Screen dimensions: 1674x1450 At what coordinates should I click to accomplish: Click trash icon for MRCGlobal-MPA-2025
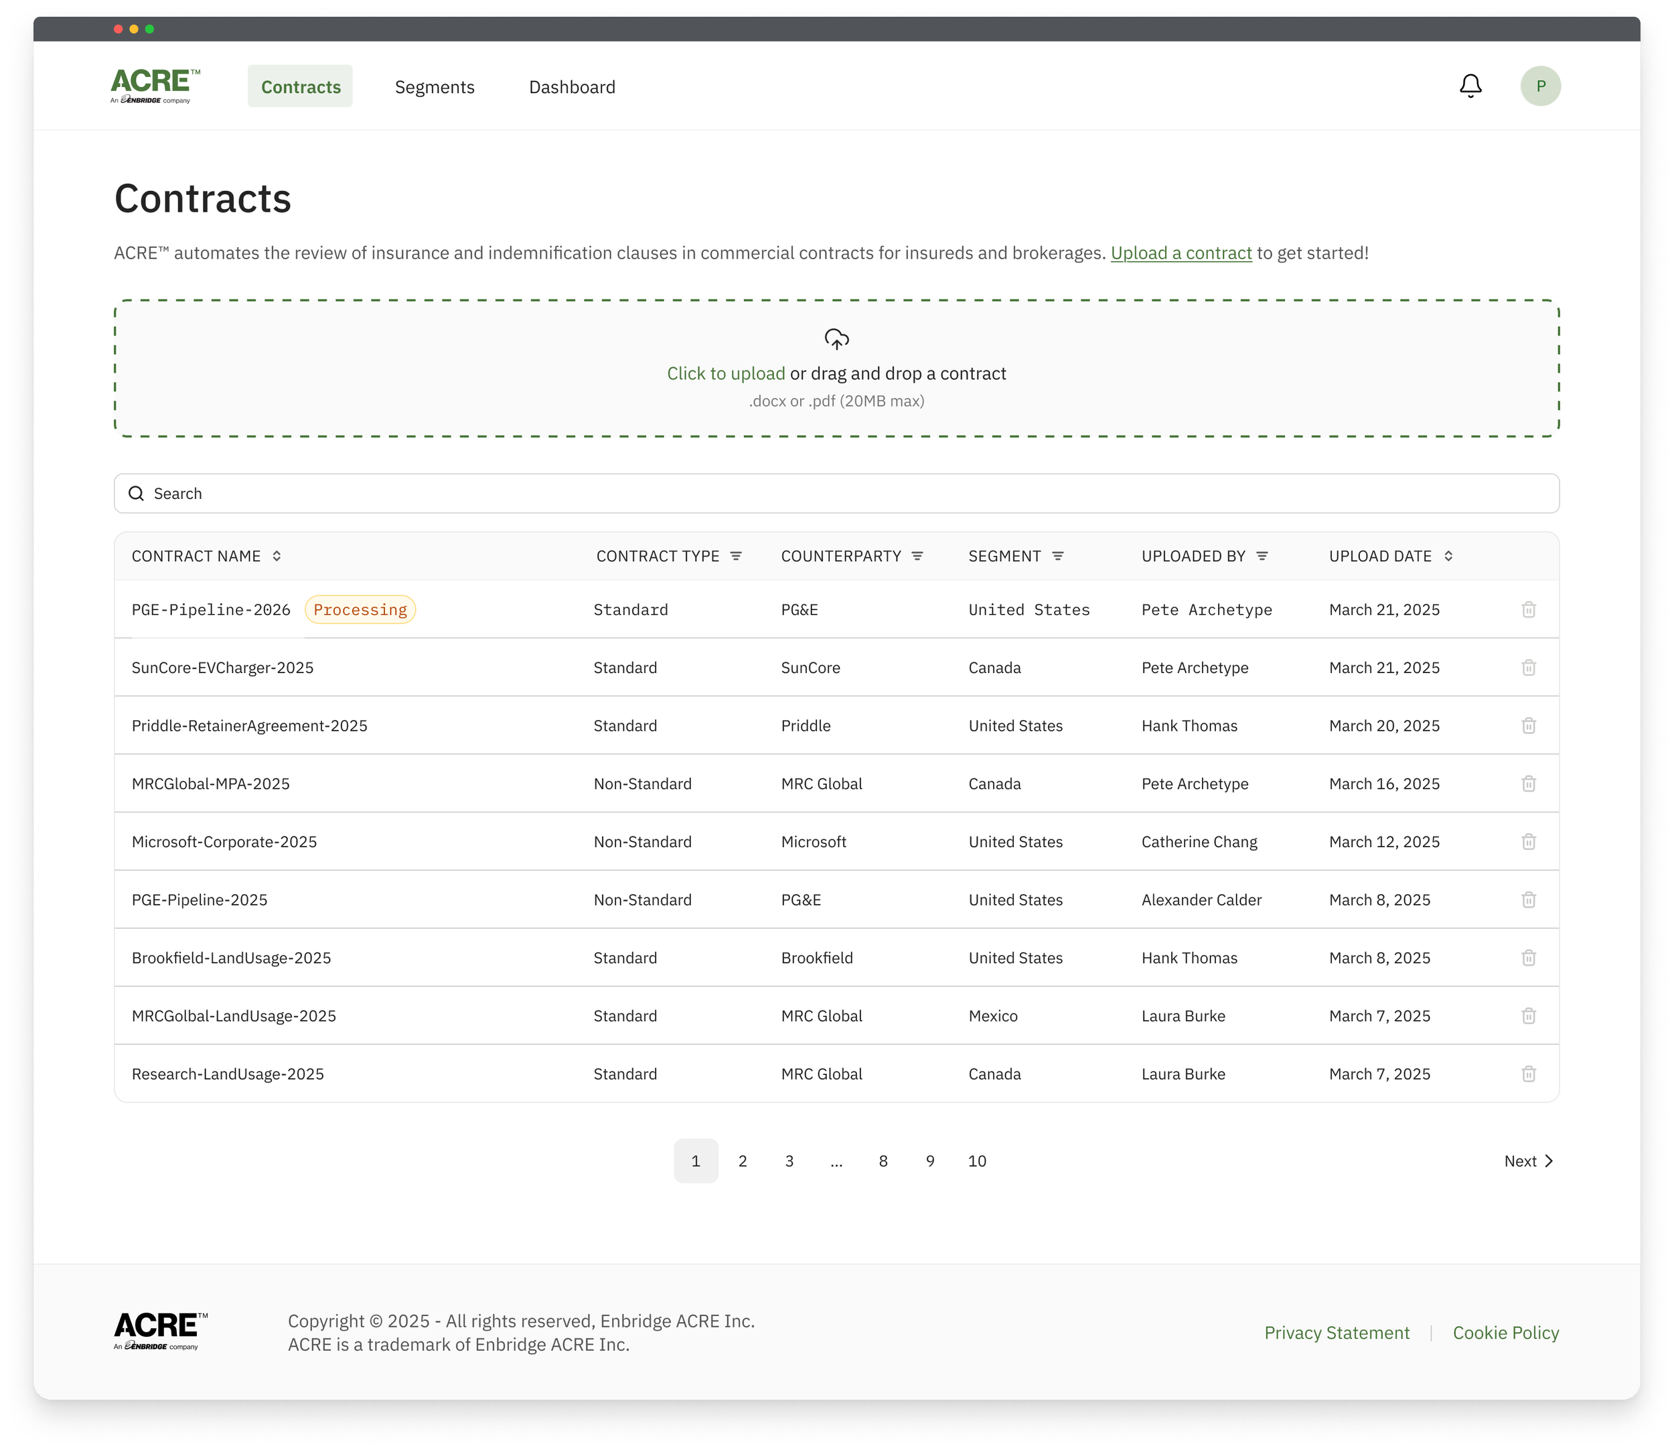tap(1527, 783)
